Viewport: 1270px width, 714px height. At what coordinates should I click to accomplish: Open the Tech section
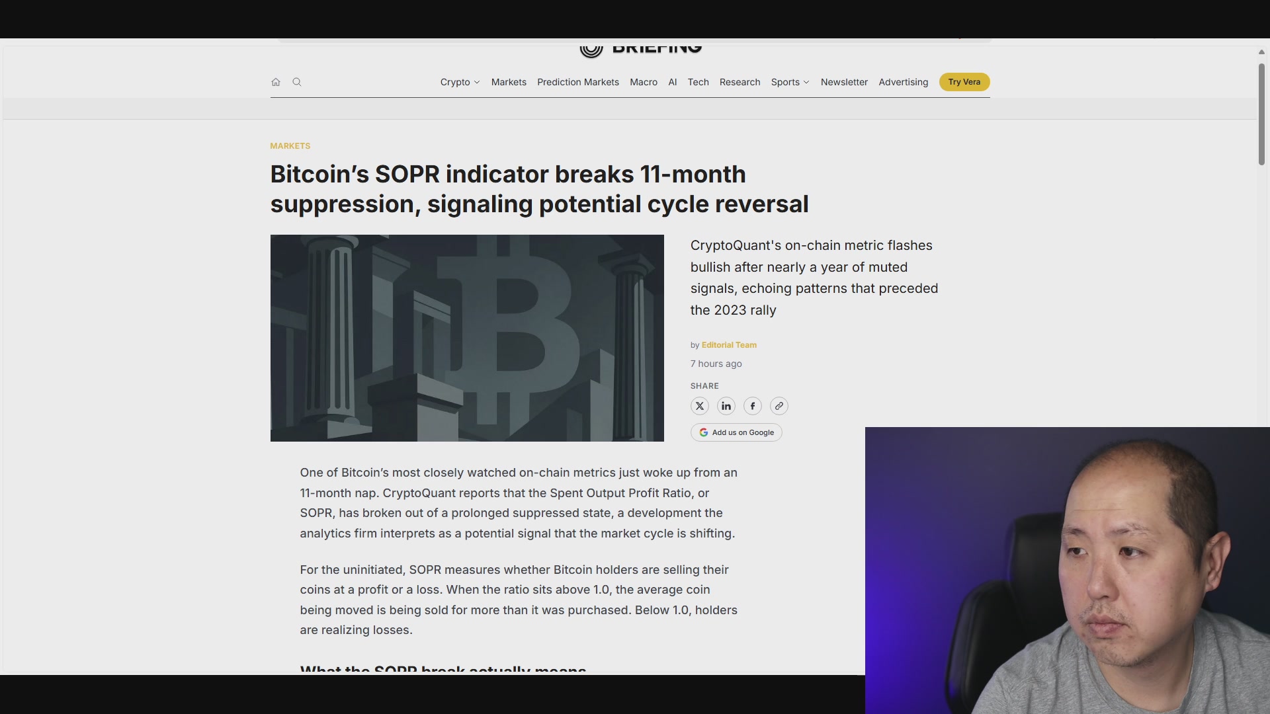point(698,82)
